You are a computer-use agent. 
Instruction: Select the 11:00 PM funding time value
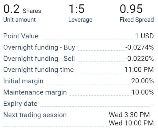coord(139,70)
